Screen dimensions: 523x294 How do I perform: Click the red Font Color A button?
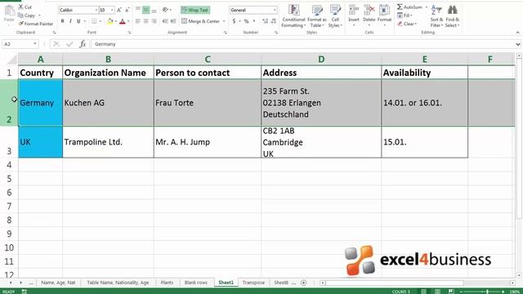[x=123, y=21]
